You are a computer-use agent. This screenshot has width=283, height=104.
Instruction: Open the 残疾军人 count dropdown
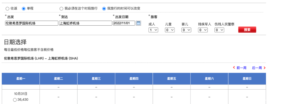pos(203,30)
